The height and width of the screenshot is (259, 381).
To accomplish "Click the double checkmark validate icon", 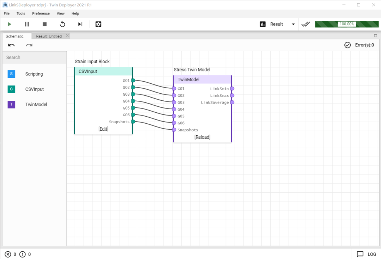I will tap(306, 24).
